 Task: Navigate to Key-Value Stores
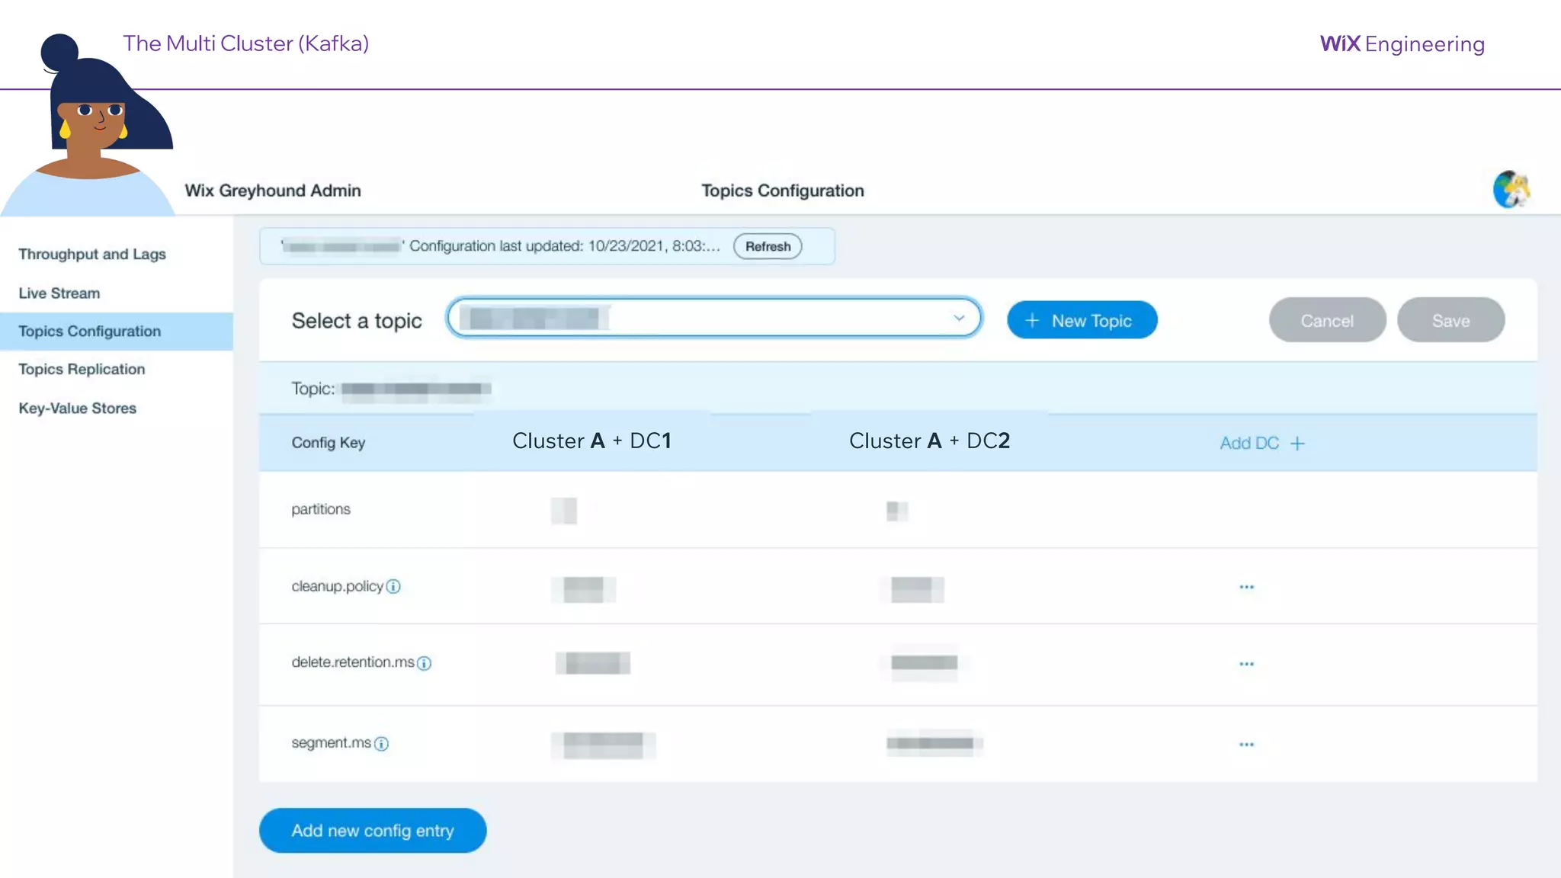(78, 409)
